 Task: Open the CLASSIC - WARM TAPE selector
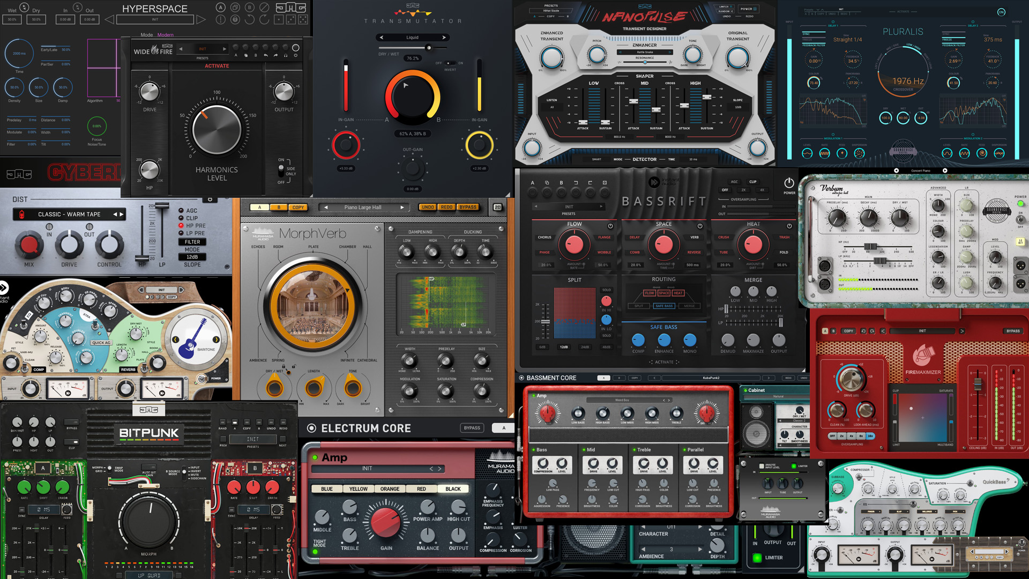69,214
